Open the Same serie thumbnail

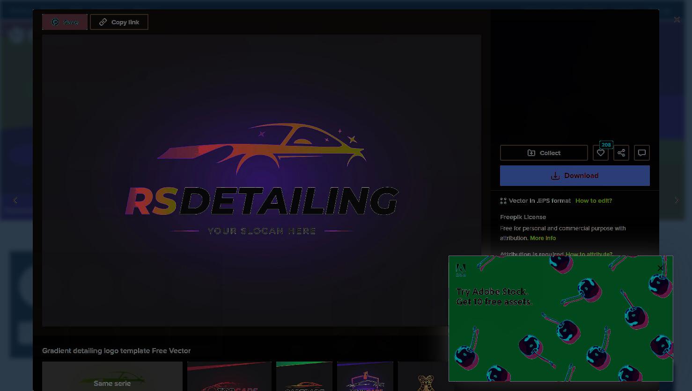(112, 376)
